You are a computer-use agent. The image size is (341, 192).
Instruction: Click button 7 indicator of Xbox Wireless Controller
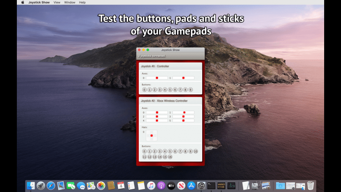pyautogui.click(x=180, y=151)
